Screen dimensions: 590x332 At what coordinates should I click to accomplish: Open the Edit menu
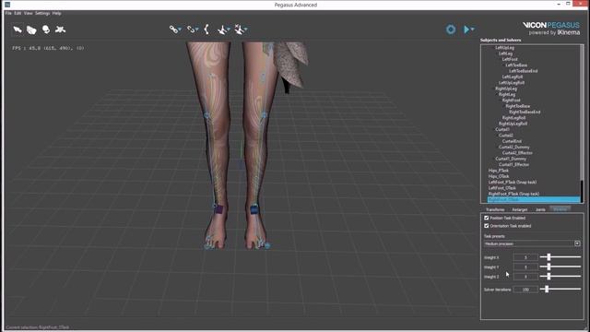(x=18, y=13)
